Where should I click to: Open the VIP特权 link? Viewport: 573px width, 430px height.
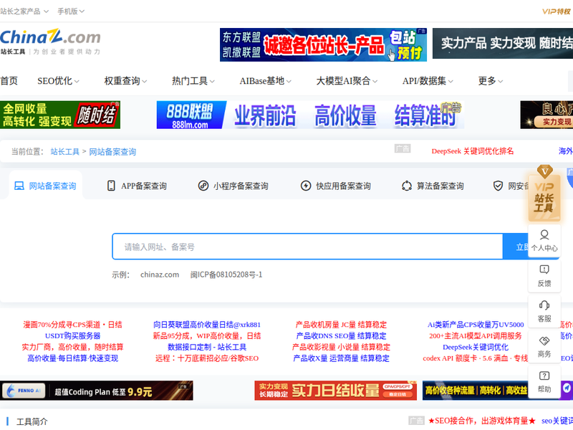pyautogui.click(x=557, y=11)
